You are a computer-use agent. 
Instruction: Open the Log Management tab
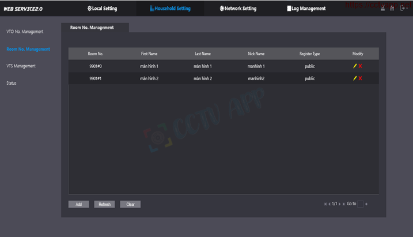[x=306, y=9]
